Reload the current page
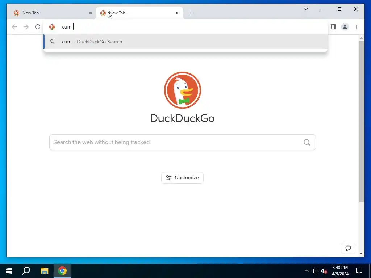Image resolution: width=371 pixels, height=278 pixels. (38, 27)
